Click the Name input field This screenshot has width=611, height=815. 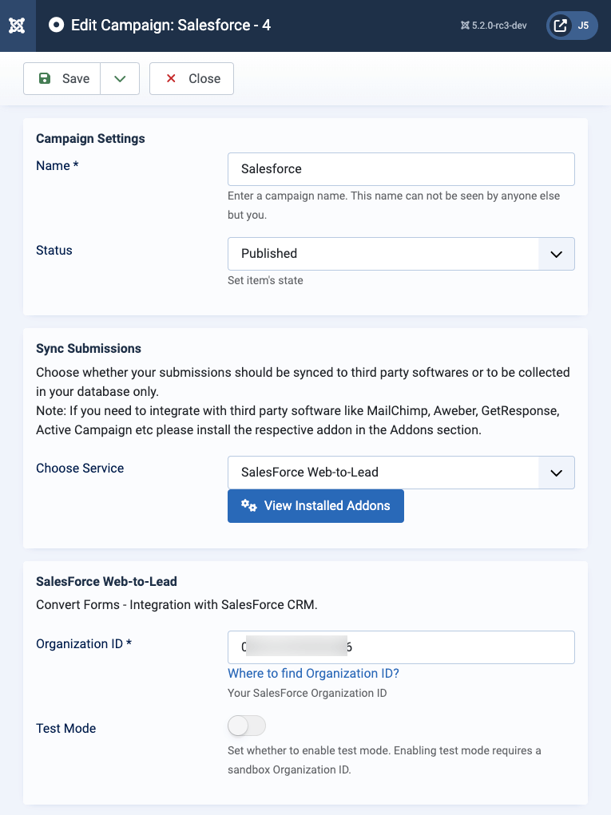[401, 169]
